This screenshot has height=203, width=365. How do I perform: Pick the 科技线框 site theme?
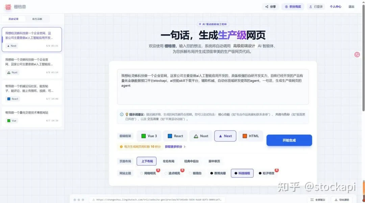(242, 173)
